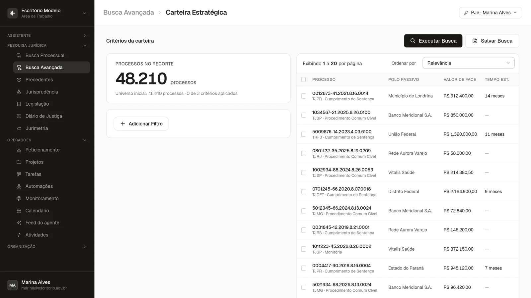Click the Salvar Busca button
The width and height of the screenshot is (531, 298).
(x=492, y=41)
